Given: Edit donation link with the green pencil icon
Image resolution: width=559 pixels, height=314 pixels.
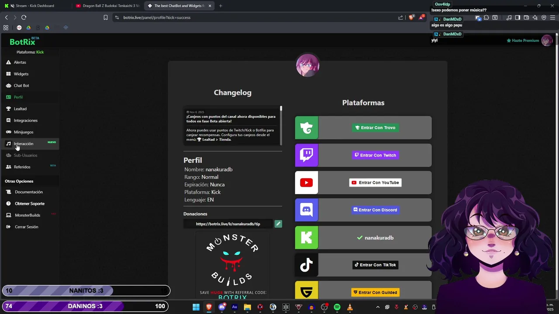Looking at the screenshot, I should tap(278, 224).
